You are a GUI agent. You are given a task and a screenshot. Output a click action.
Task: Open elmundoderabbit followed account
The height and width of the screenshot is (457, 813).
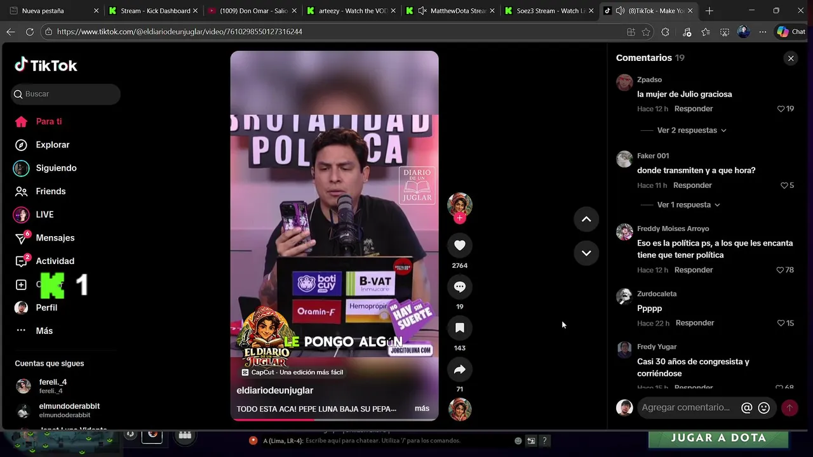point(58,411)
